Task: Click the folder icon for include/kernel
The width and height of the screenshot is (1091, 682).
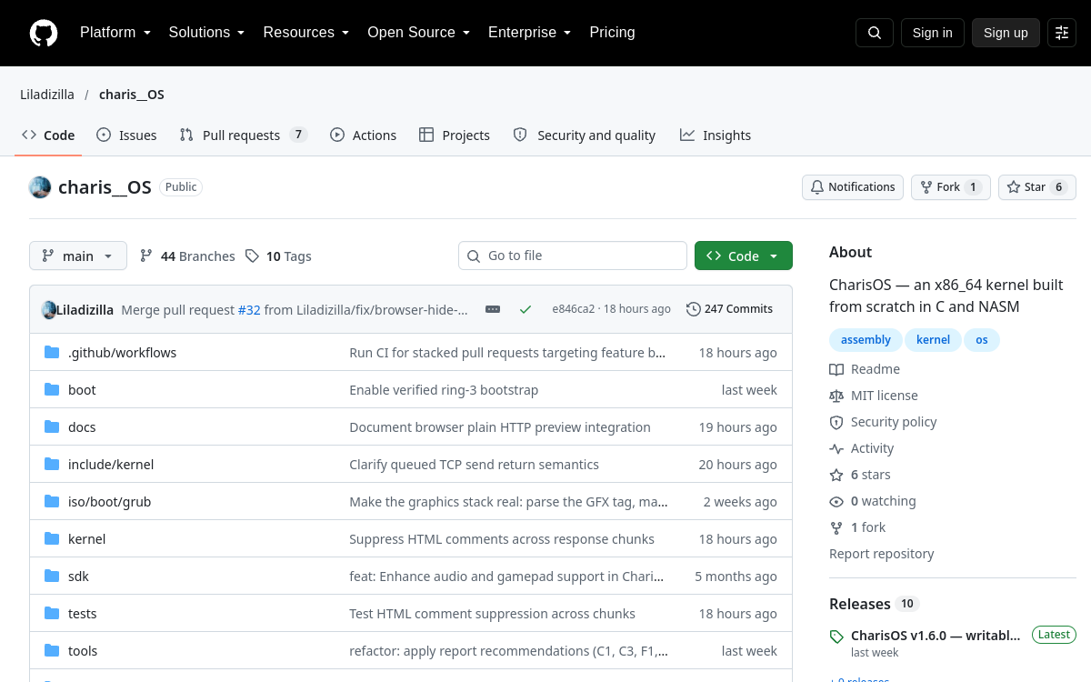Action: [x=52, y=465]
